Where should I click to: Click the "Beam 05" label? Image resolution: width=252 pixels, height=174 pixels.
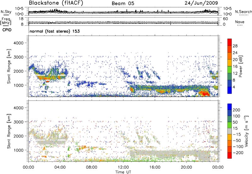[x=123, y=3]
